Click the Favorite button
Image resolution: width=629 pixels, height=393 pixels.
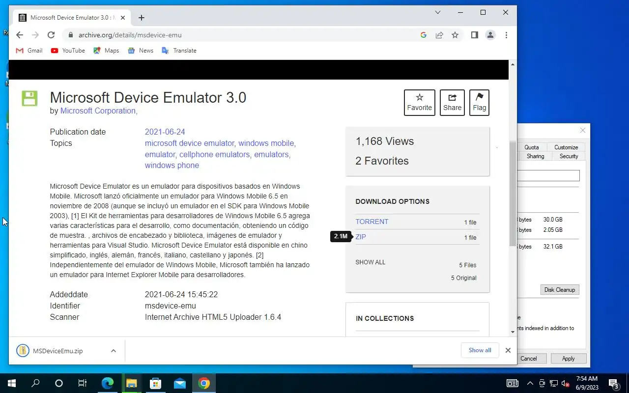(x=420, y=103)
